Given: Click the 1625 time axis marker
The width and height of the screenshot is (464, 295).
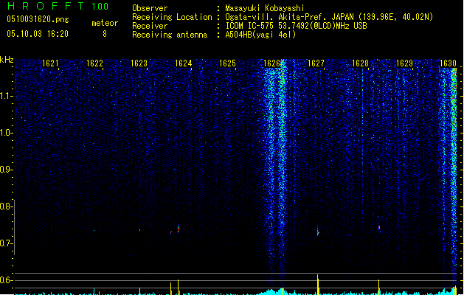Looking at the screenshot, I should 227,63.
